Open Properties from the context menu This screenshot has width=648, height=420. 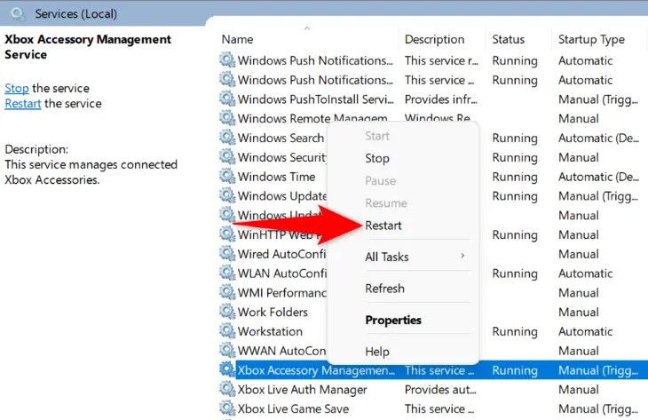[x=393, y=320]
